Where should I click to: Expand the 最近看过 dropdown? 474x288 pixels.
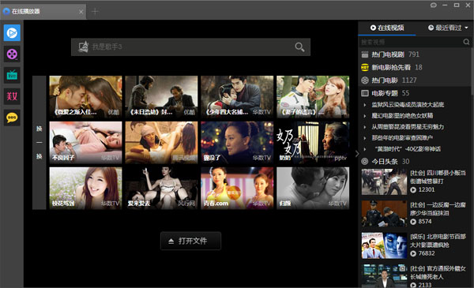click(448, 28)
